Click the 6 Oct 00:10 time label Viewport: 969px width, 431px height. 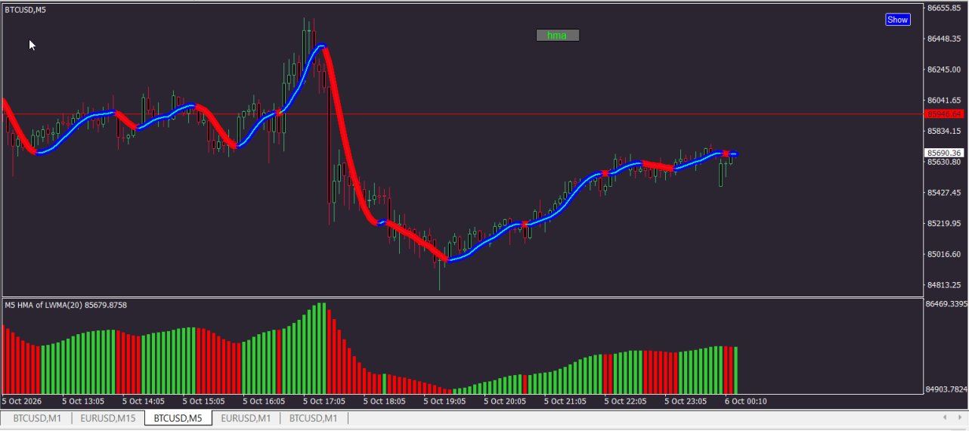point(745,402)
